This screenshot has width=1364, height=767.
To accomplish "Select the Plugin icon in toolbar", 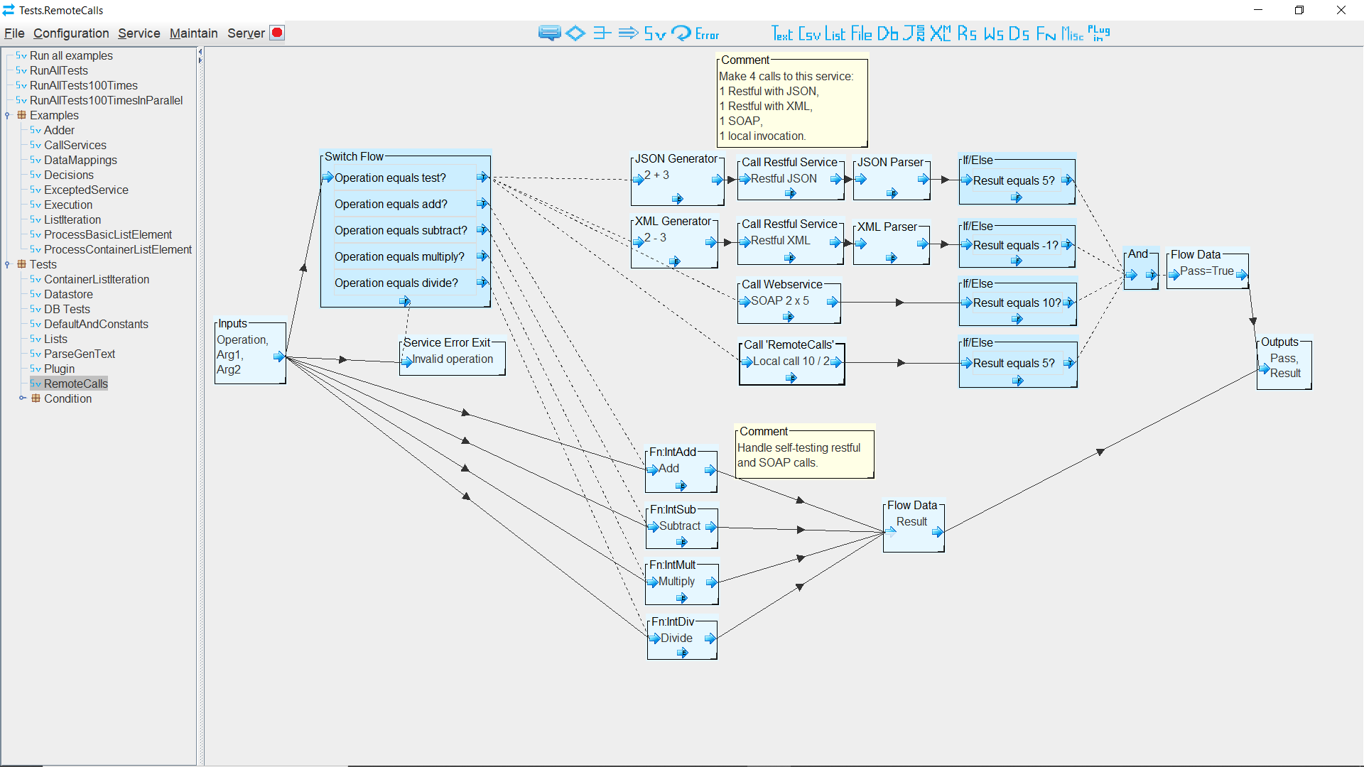I will [1099, 33].
